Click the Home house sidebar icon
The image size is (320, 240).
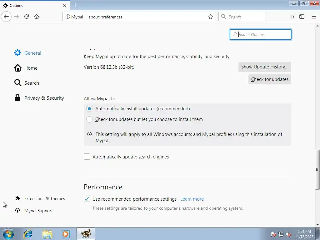[x=18, y=68]
